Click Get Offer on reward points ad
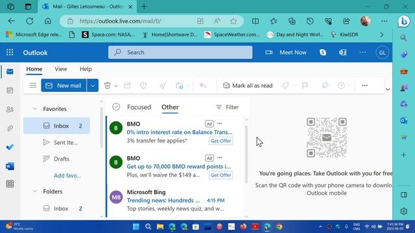 coord(220,175)
